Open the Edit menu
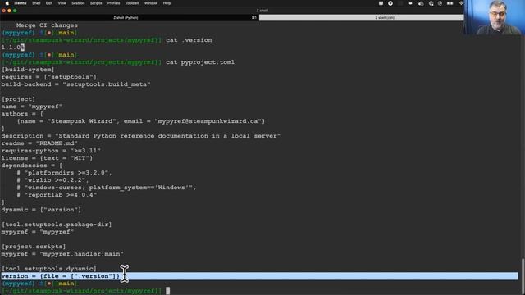 coord(49,3)
